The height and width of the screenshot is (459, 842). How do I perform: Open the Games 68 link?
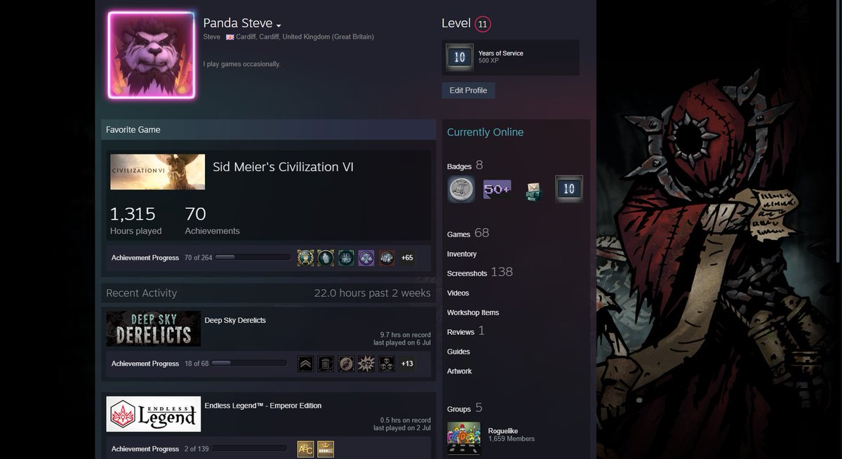[468, 233]
